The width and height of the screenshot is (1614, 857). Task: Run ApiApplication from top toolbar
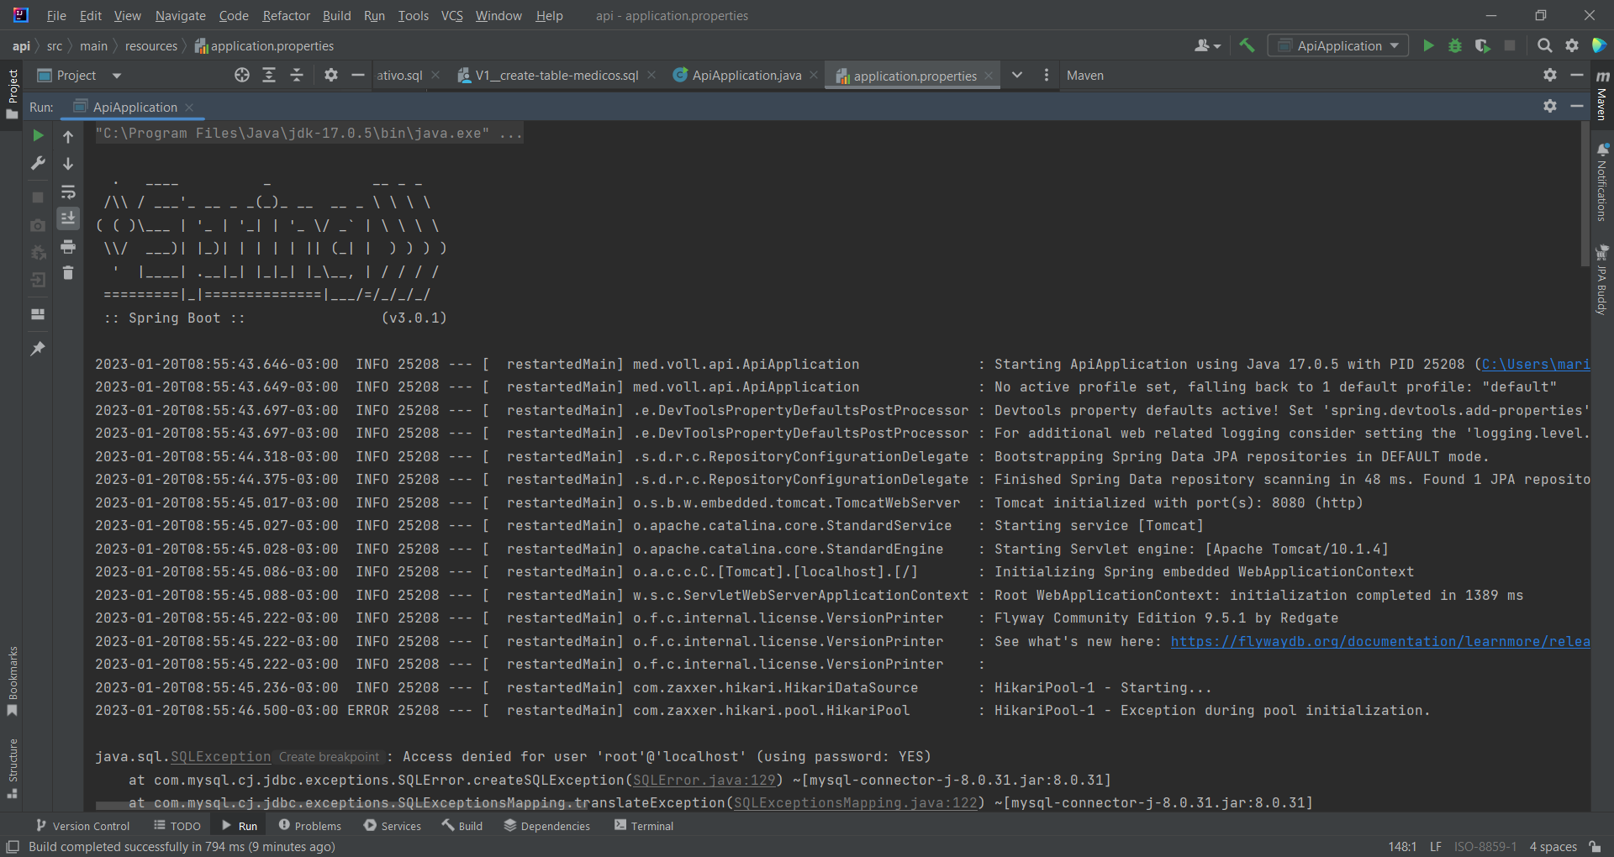[1428, 45]
